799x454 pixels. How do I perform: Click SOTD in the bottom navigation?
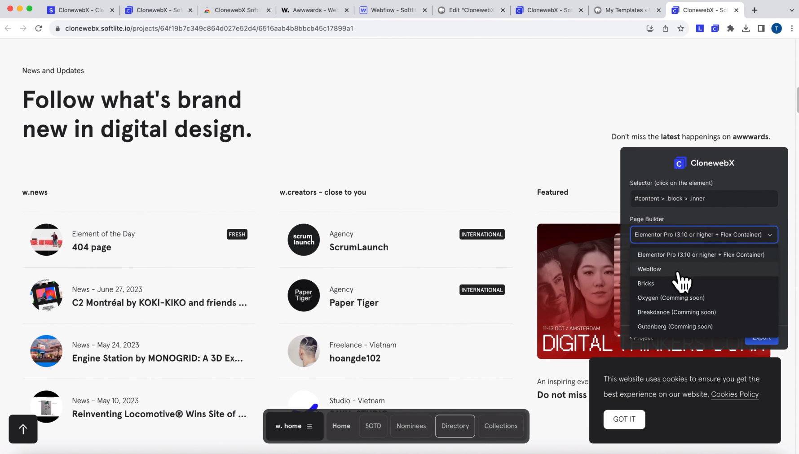373,426
